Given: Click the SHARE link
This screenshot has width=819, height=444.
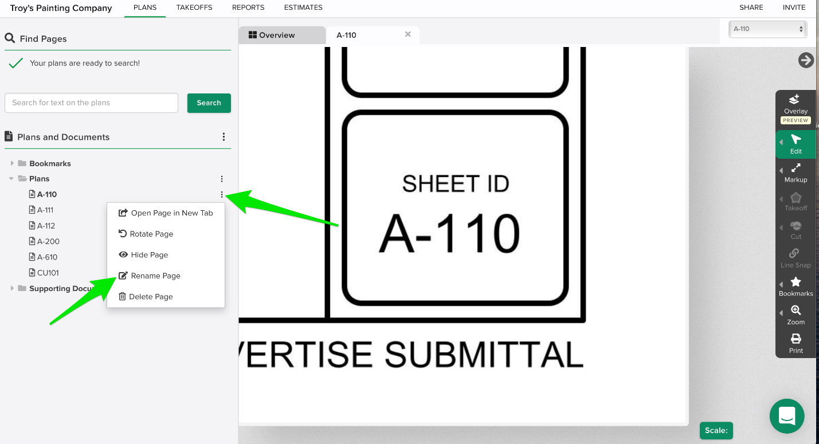Looking at the screenshot, I should (x=751, y=7).
